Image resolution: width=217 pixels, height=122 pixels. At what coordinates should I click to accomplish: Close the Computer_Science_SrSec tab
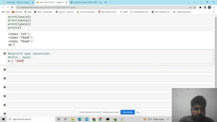point(100,2)
